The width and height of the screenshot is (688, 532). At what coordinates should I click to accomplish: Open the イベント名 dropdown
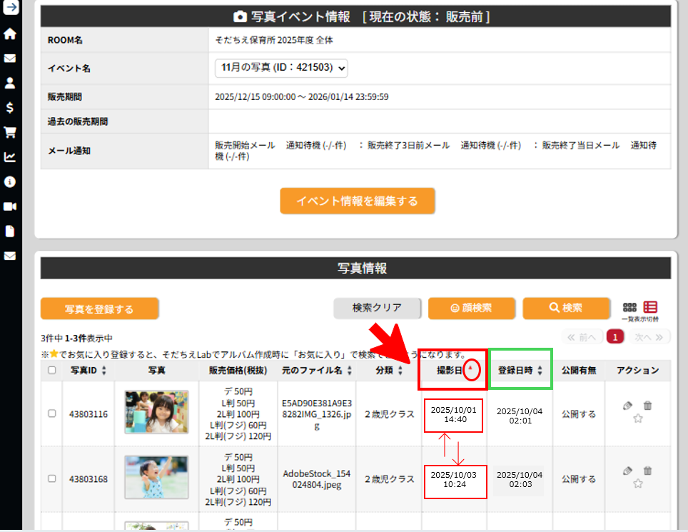[281, 68]
